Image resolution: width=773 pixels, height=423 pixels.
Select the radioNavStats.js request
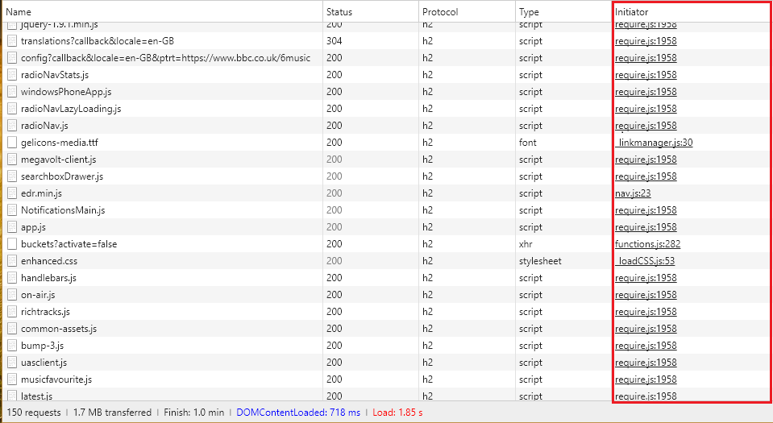click(x=55, y=75)
